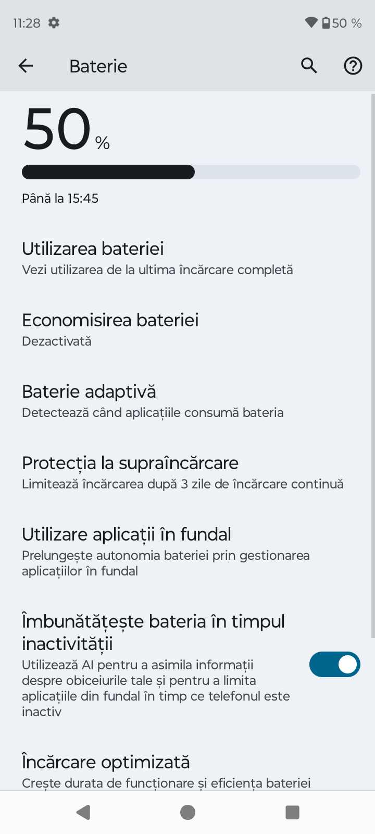Tap the 50% battery percentage number
This screenshot has height=834, width=375.
coord(57,129)
